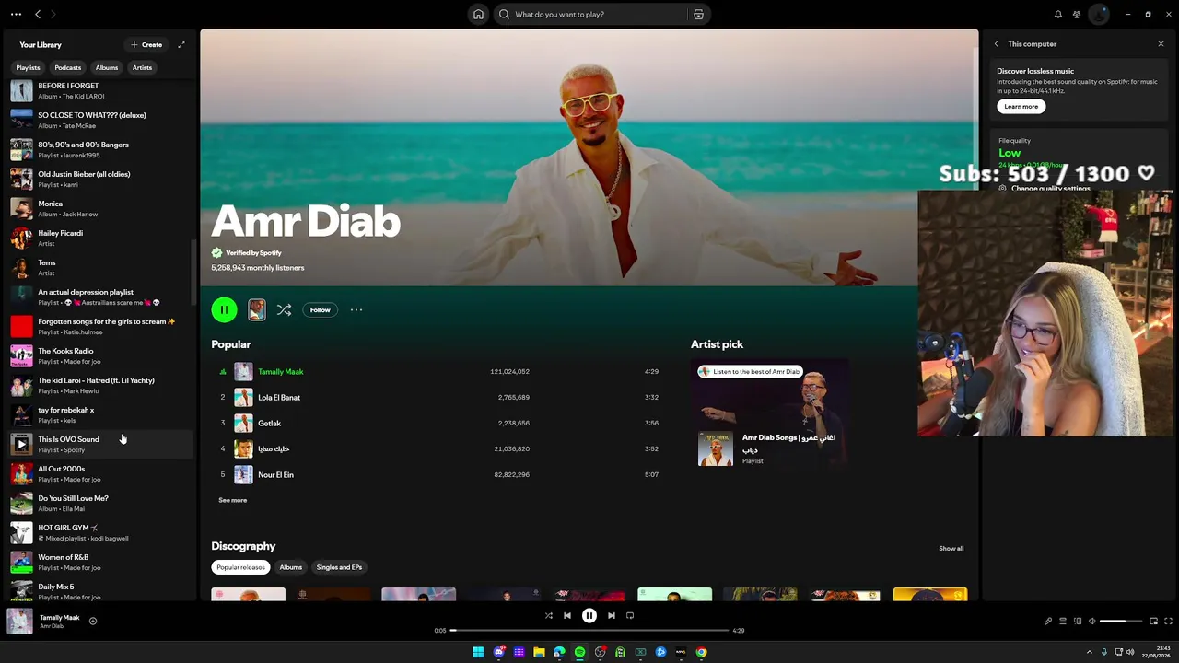
Task: Open Tems artist in library
Action: click(x=99, y=266)
